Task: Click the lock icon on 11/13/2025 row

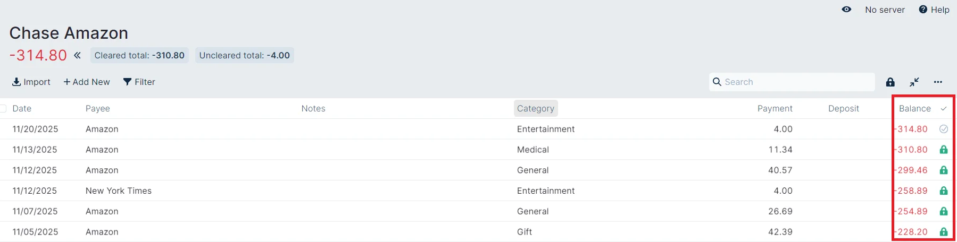Action: click(x=943, y=150)
